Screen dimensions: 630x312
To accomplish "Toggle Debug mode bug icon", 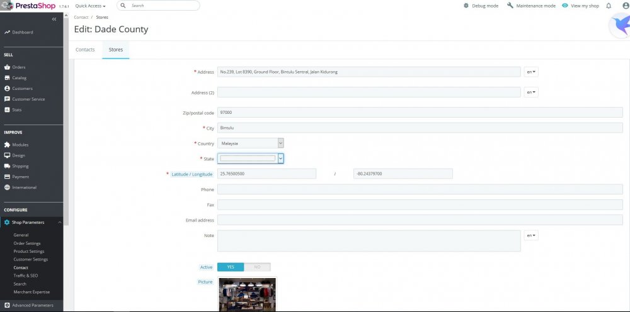I will click(x=466, y=6).
